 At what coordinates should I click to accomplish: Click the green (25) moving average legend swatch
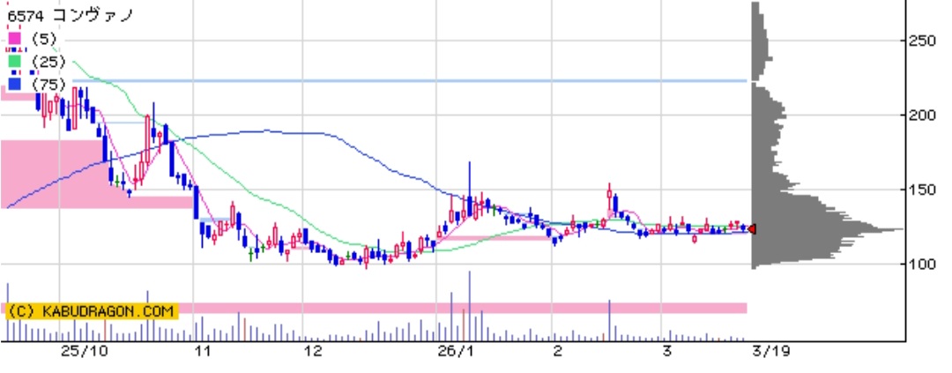coord(14,61)
